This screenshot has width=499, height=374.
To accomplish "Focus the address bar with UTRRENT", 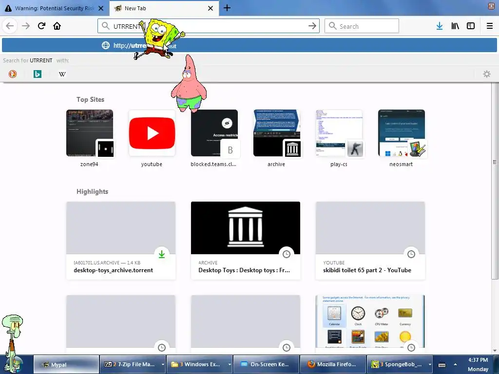I will coord(209,26).
